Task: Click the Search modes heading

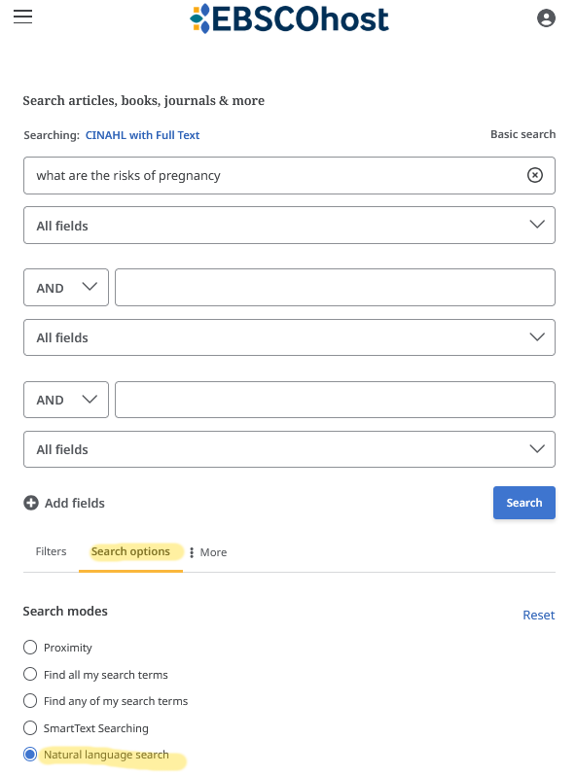Action: coord(65,611)
